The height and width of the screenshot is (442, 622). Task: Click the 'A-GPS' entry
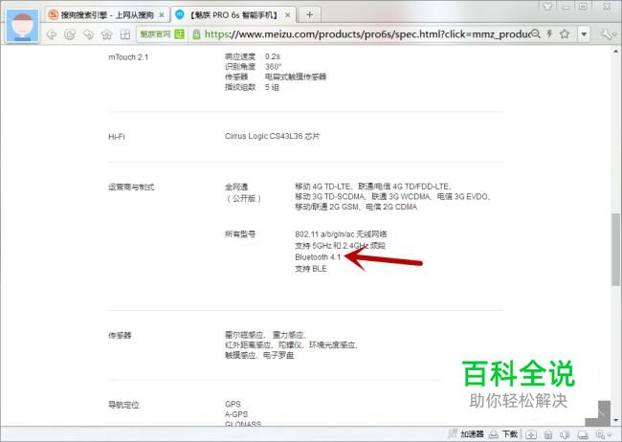(x=236, y=414)
